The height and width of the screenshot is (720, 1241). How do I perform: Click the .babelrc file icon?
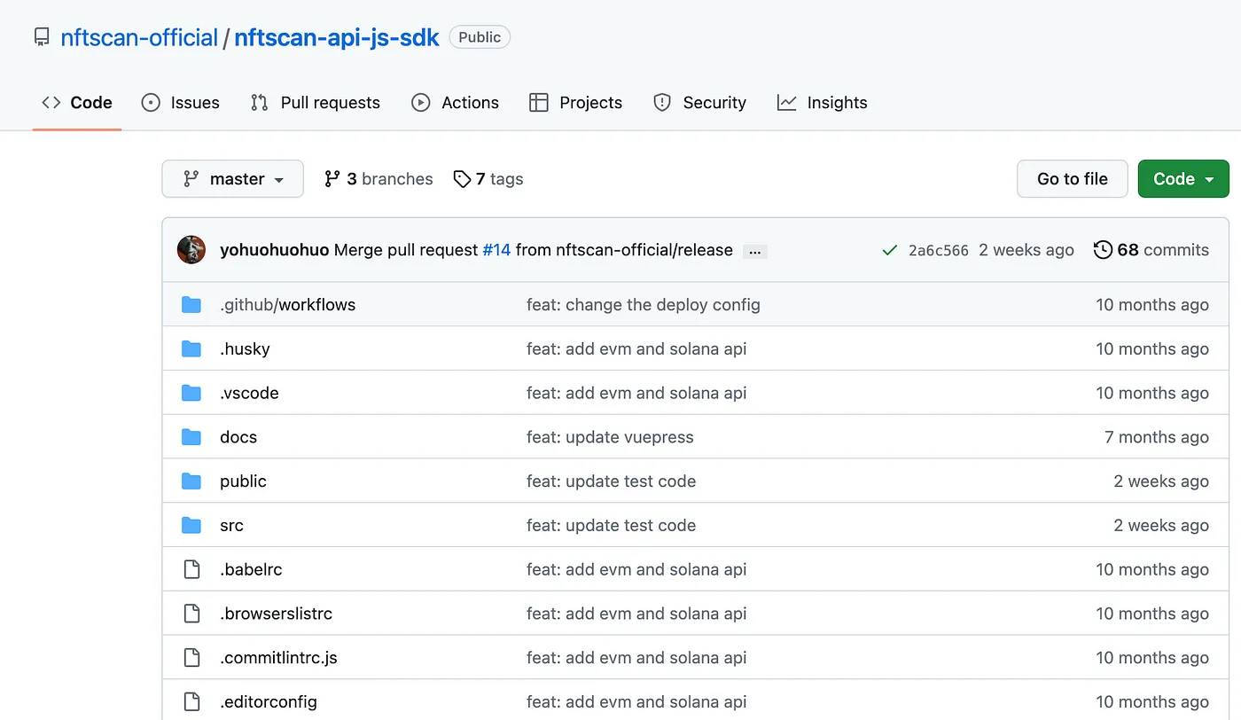pyautogui.click(x=191, y=570)
